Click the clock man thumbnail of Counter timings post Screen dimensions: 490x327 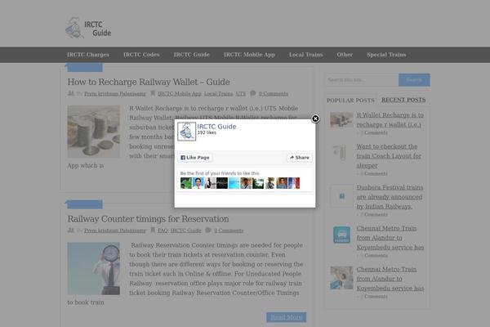pyautogui.click(x=93, y=268)
